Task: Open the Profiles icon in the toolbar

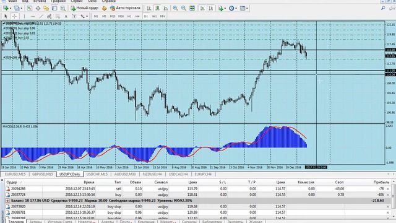Action: [17, 8]
